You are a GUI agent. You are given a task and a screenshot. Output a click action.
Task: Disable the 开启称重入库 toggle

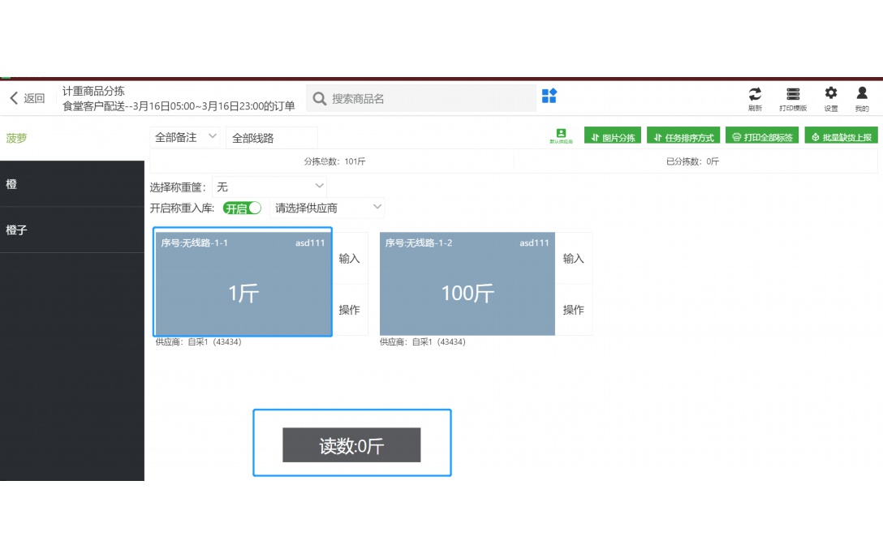pos(241,208)
